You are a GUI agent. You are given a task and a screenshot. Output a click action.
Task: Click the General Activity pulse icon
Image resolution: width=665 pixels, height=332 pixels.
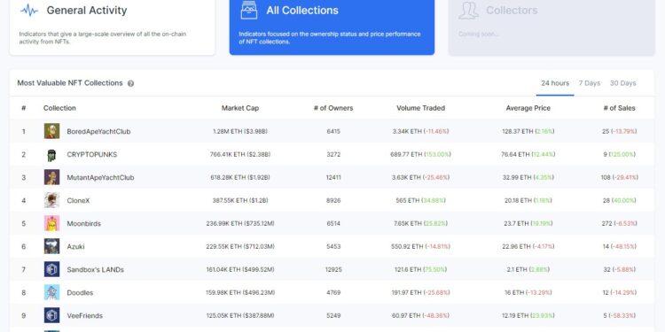[x=29, y=10]
